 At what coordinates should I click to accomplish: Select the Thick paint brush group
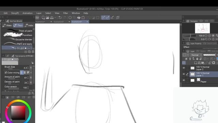[x=18, y=25]
